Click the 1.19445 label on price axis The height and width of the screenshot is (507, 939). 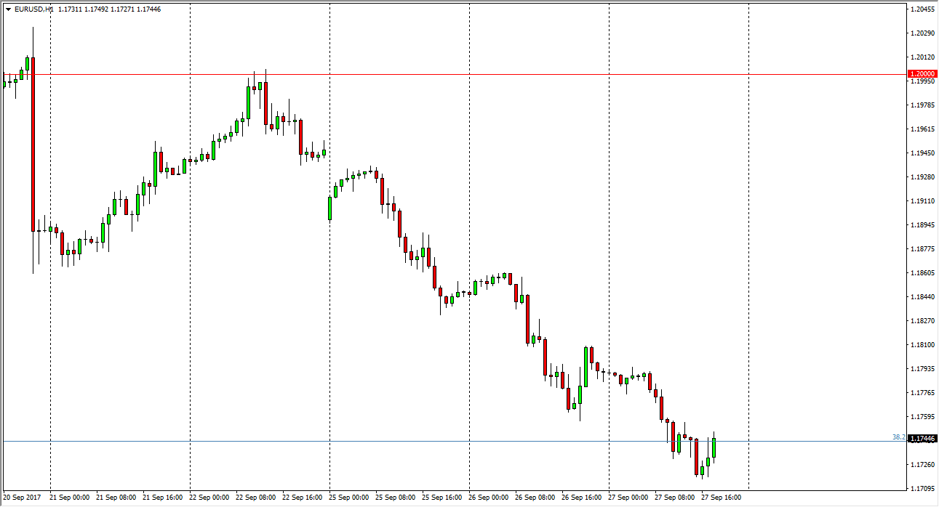pos(922,153)
